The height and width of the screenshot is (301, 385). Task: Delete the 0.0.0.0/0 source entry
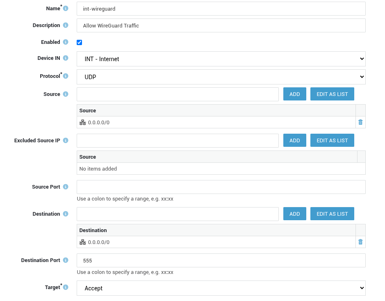360,122
